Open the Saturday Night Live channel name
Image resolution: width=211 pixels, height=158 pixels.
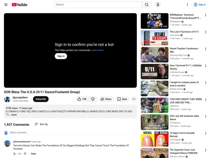178,55
